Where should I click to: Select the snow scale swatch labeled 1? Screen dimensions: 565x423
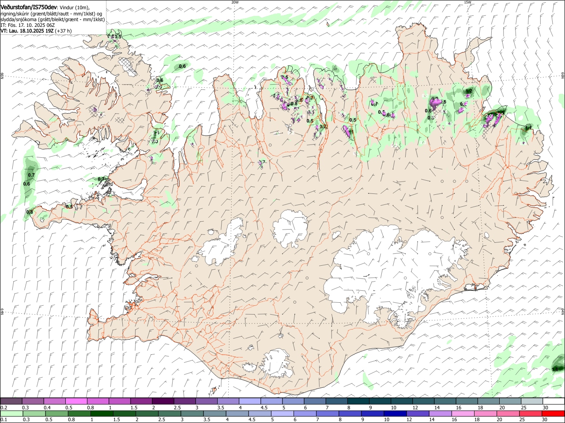coord(120,401)
